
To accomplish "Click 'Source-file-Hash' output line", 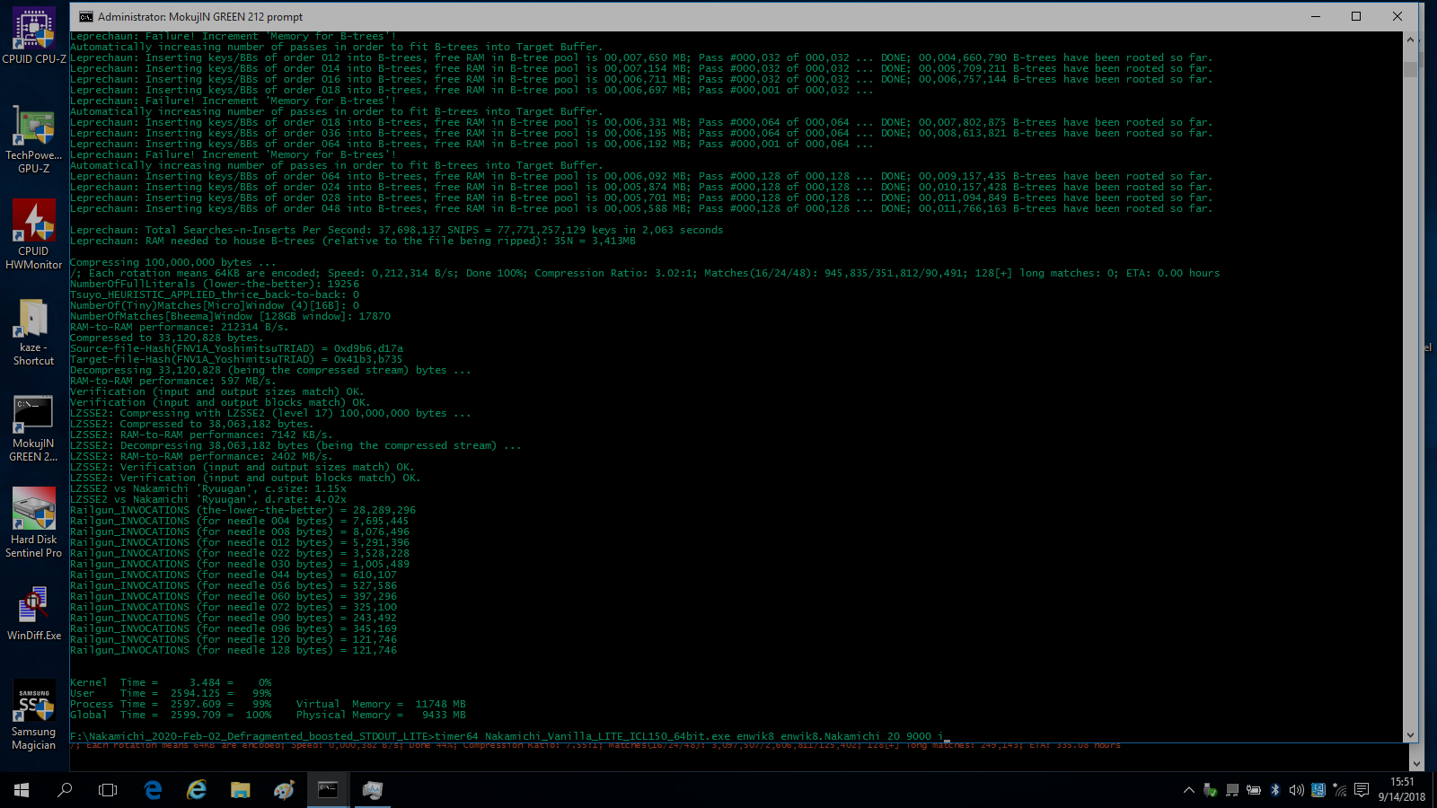I will (x=237, y=348).
